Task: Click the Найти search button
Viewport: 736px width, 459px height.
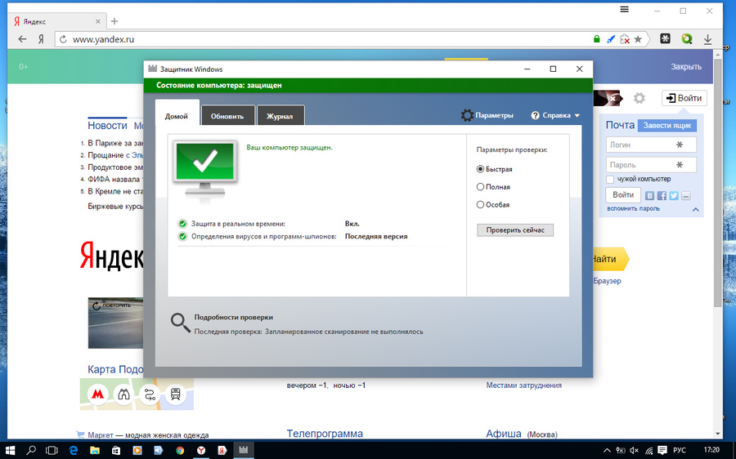Action: click(609, 259)
